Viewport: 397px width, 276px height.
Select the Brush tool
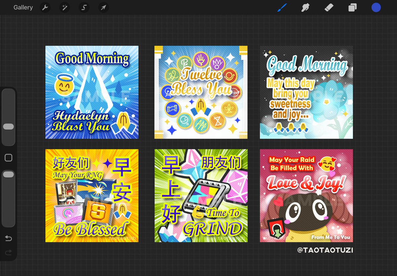click(282, 8)
